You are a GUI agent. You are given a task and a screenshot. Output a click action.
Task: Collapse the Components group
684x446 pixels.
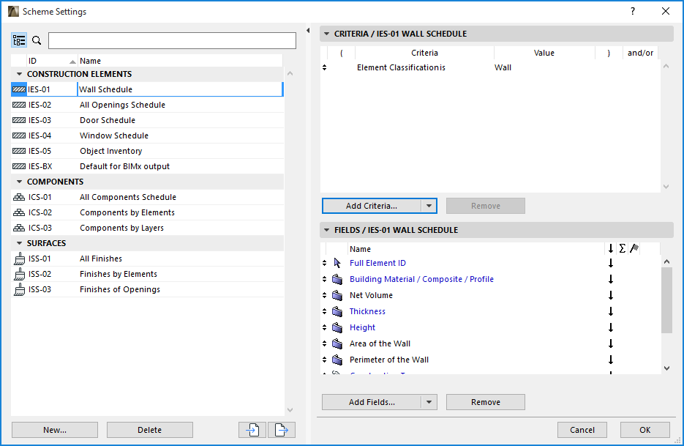point(19,182)
